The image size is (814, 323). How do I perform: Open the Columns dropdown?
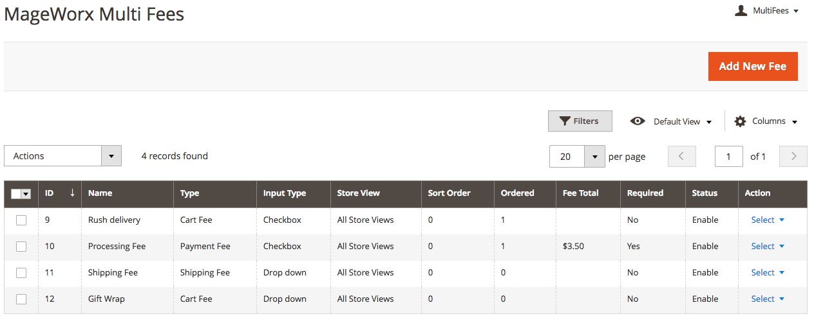pyautogui.click(x=766, y=121)
